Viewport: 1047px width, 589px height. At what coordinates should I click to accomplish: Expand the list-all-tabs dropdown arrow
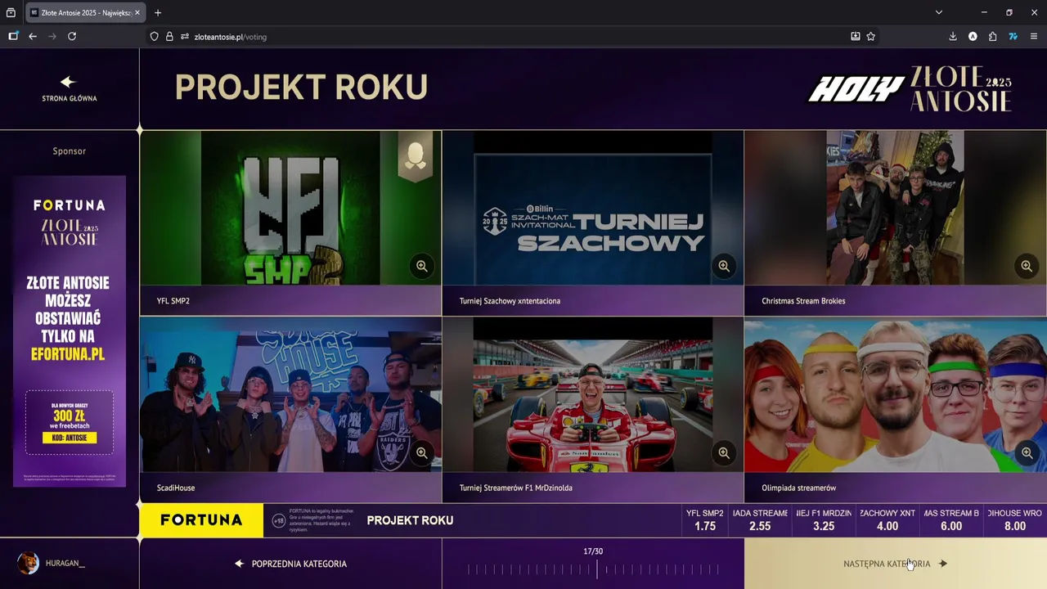click(939, 12)
